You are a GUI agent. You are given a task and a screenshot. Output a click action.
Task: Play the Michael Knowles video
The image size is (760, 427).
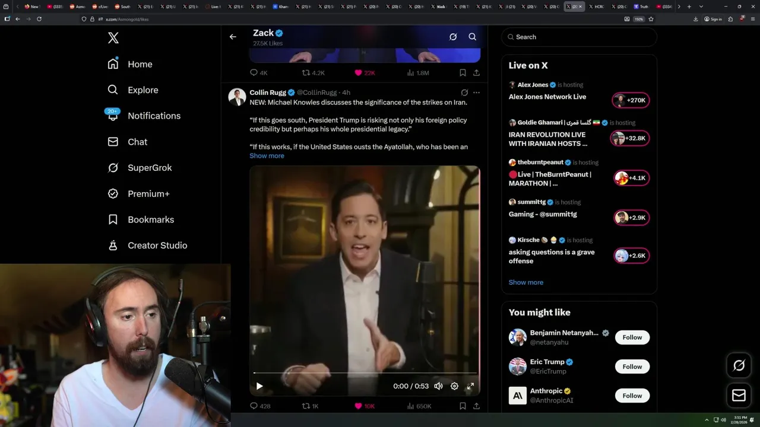point(259,386)
